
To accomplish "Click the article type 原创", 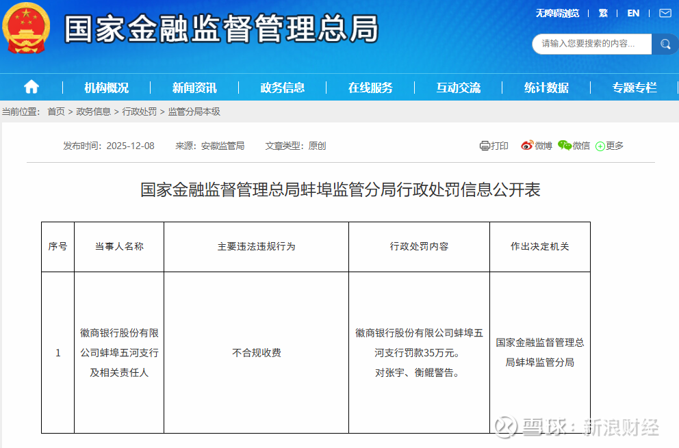I will click(x=317, y=146).
